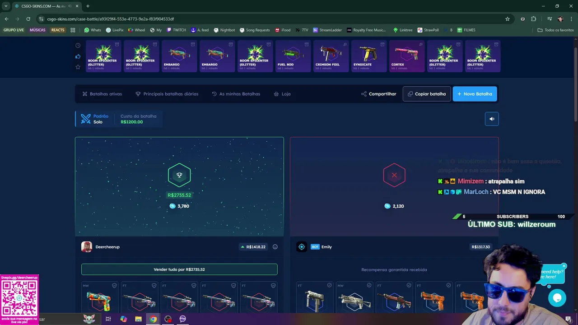The width and height of the screenshot is (578, 325).
Task: Open the Principais batalhas diárias tab
Action: tap(167, 94)
